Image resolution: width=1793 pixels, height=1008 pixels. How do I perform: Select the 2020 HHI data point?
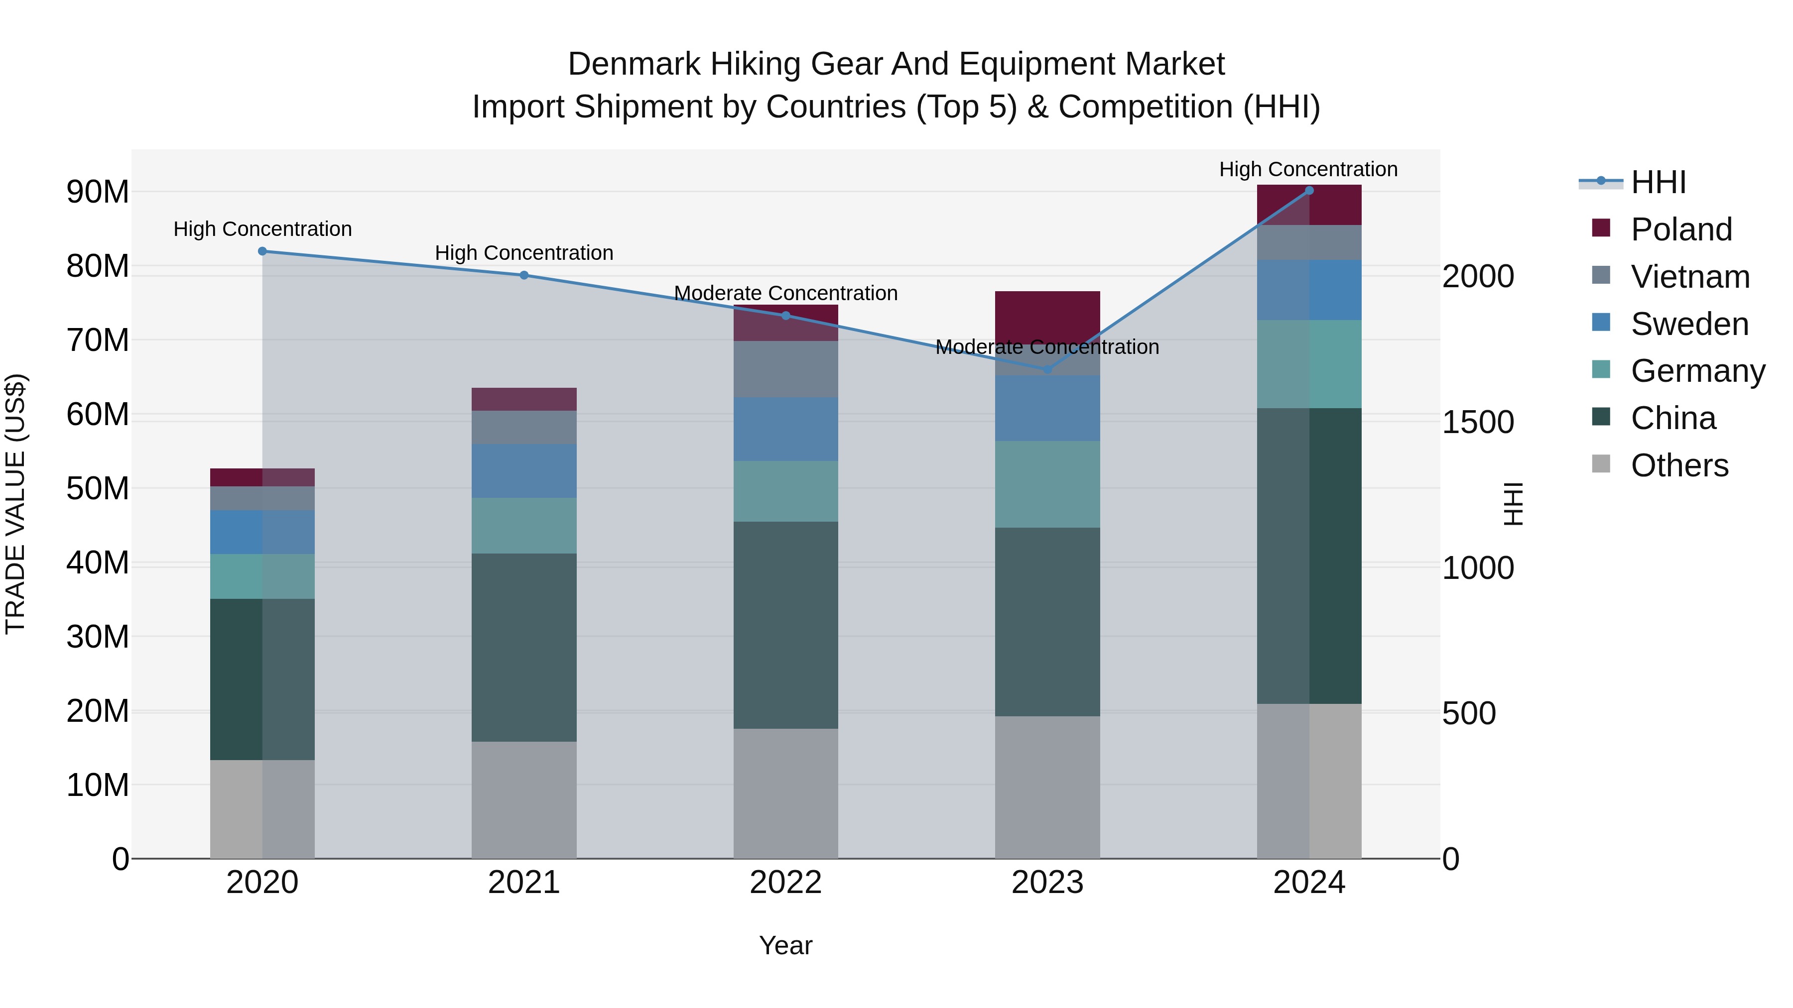262,251
